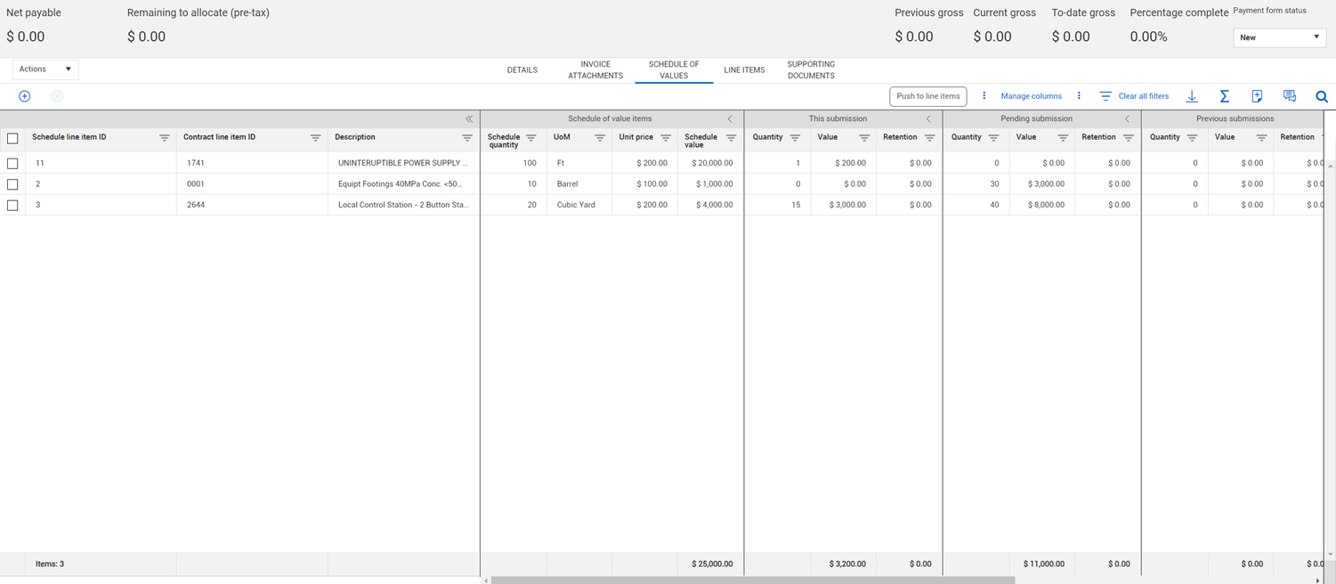Open filter for Schedule line item ID column
The image size is (1336, 584).
(x=165, y=138)
